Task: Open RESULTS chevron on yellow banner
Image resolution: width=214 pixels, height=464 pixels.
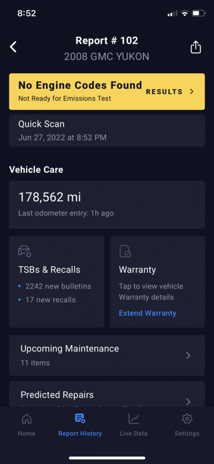Action: [192, 92]
